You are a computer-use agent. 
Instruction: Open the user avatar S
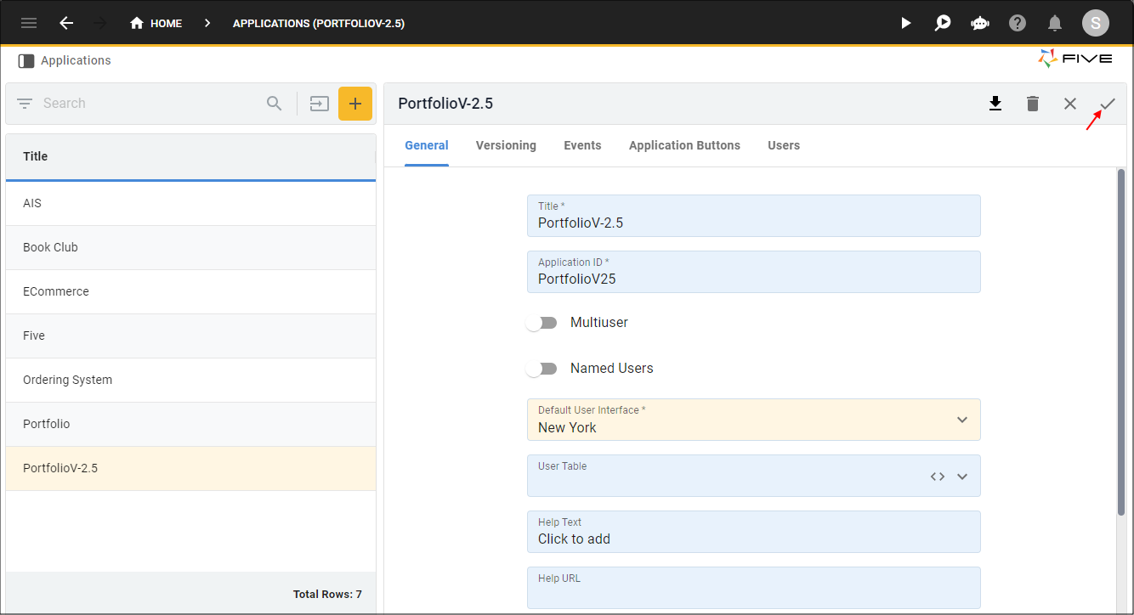1096,23
